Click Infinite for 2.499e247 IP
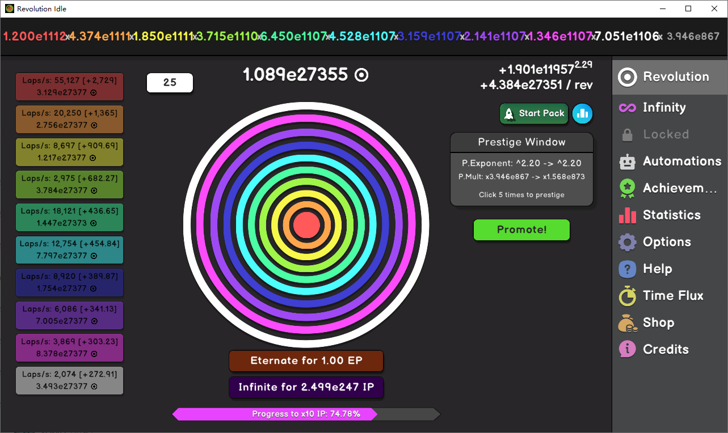The width and height of the screenshot is (728, 433). (306, 387)
